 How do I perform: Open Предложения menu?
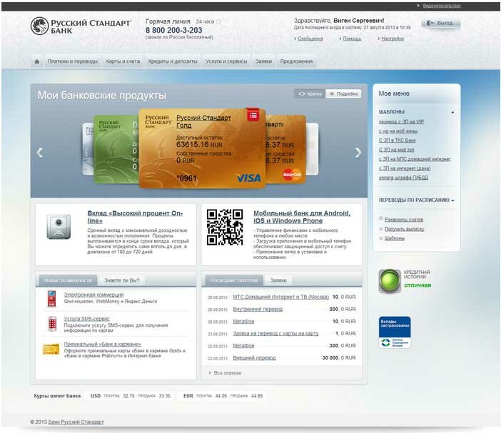click(296, 61)
